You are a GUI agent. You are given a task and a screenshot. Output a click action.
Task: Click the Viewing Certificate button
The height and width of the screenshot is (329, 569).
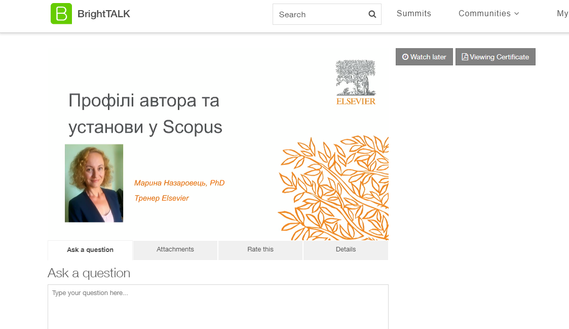pos(496,57)
